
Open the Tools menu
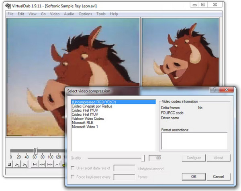pos(101,14)
